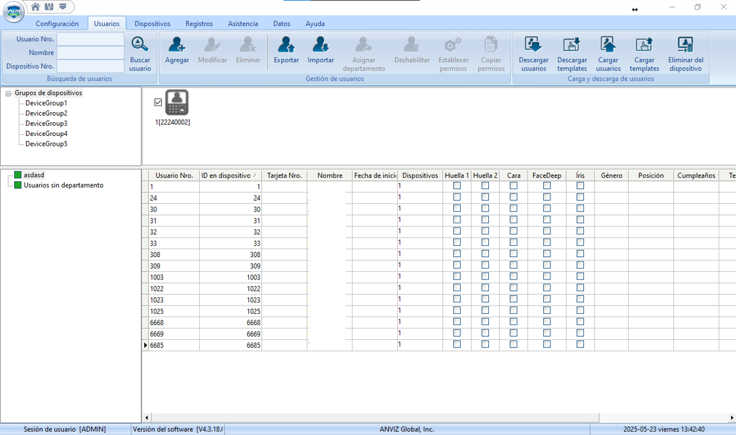Open quick access customize dropdown arrow
This screenshot has height=435, width=736.
[63, 6]
